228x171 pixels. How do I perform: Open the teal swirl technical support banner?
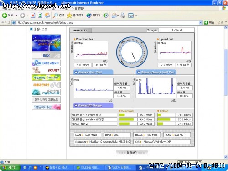coord(46,92)
